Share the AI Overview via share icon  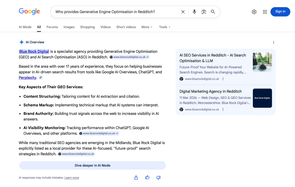(x=136, y=178)
